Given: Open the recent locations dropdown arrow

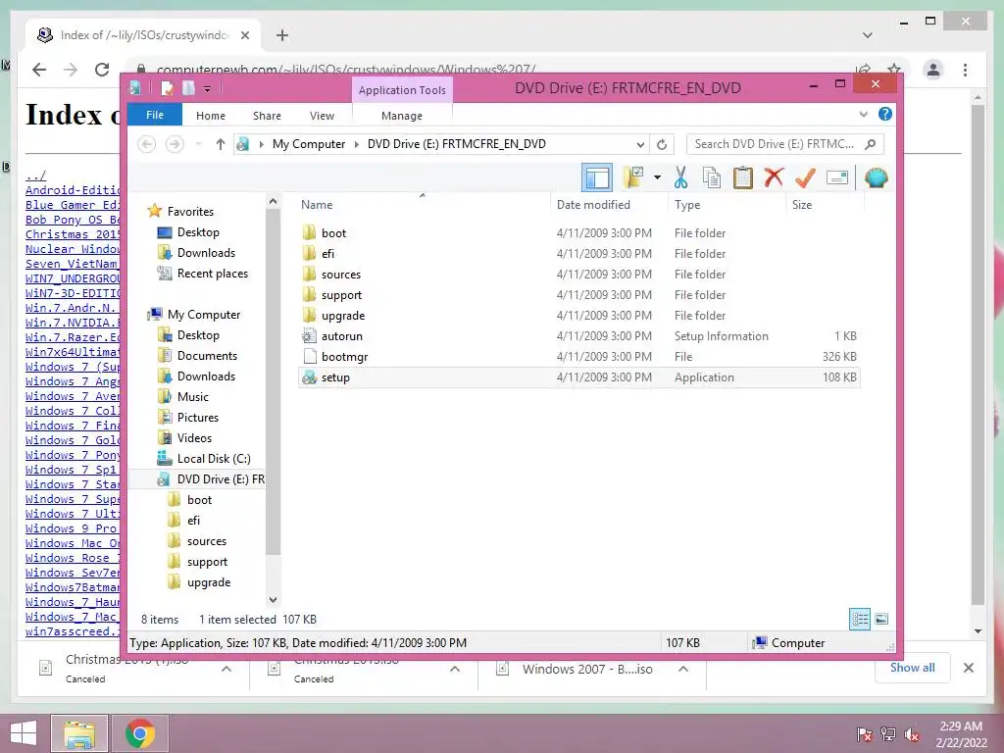Looking at the screenshot, I should pos(198,145).
